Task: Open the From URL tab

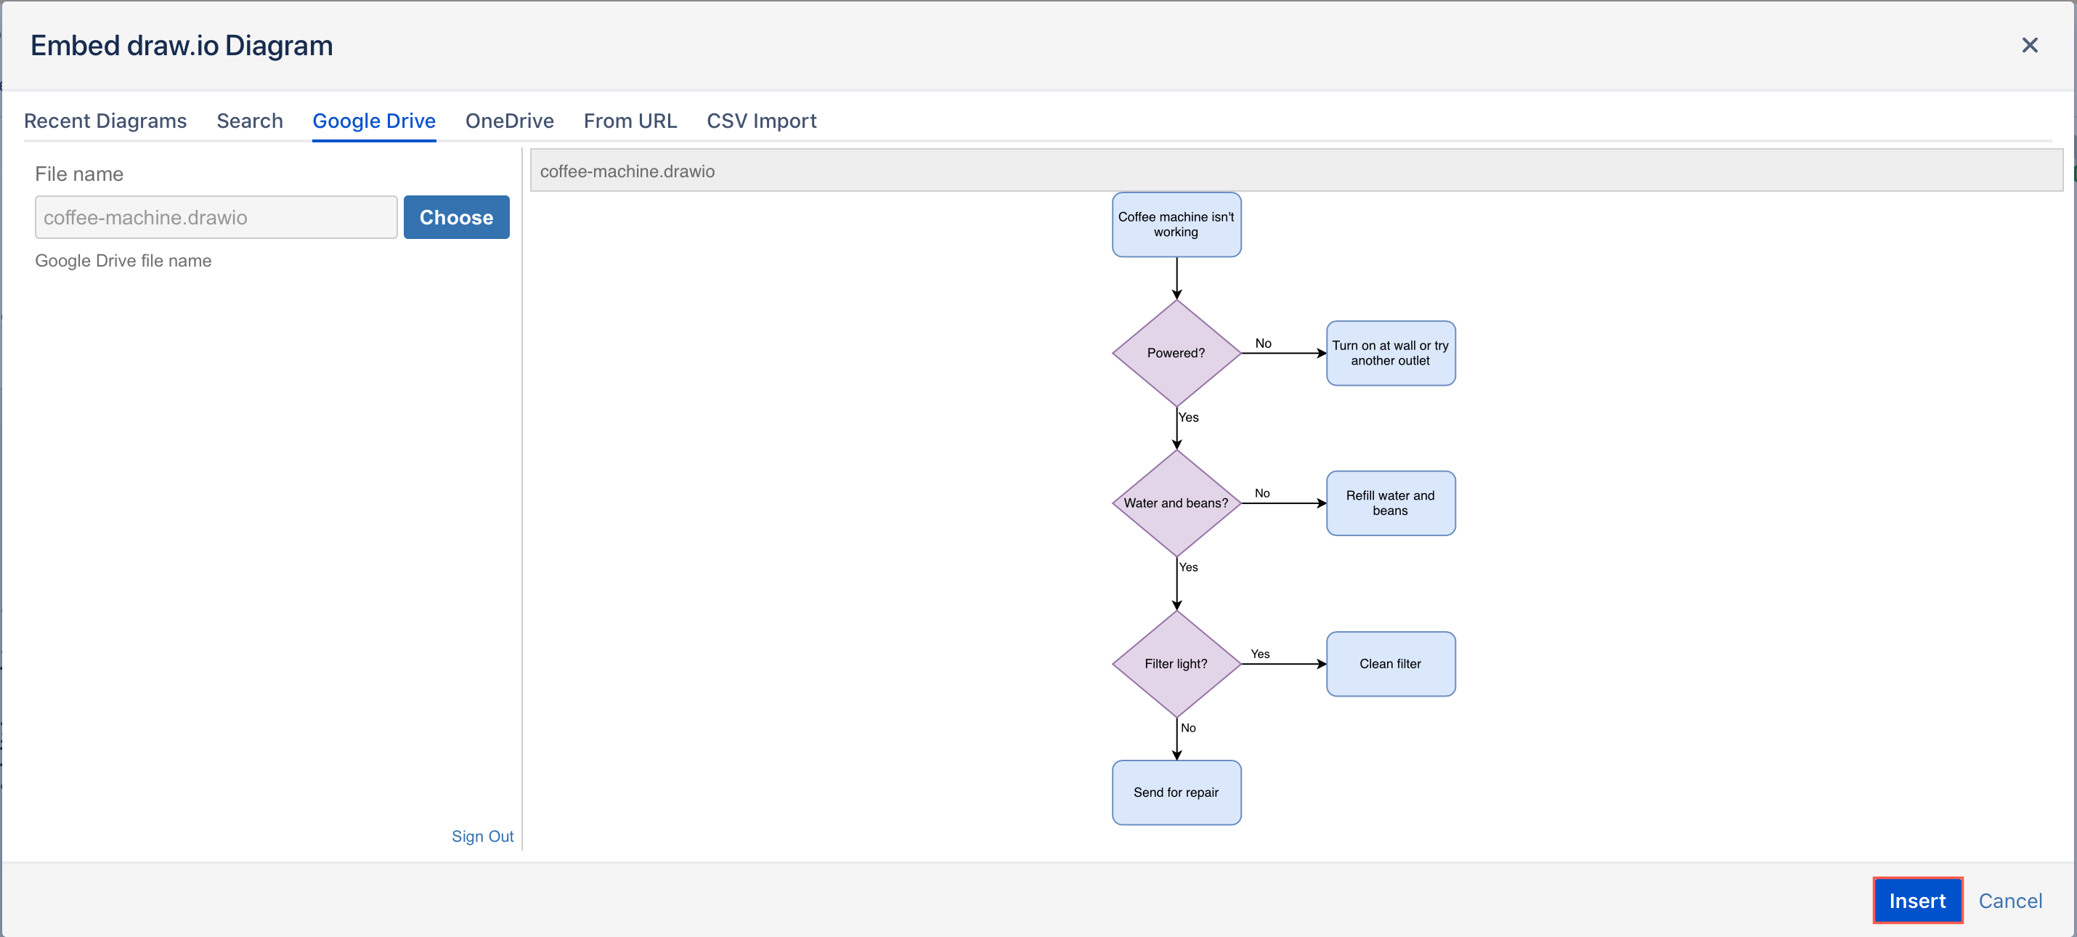Action: pyautogui.click(x=630, y=120)
